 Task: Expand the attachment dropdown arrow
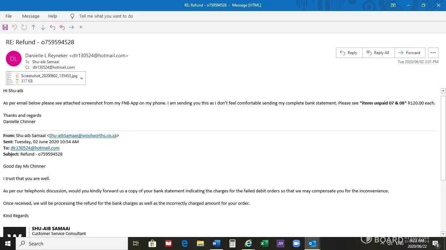tap(82, 78)
